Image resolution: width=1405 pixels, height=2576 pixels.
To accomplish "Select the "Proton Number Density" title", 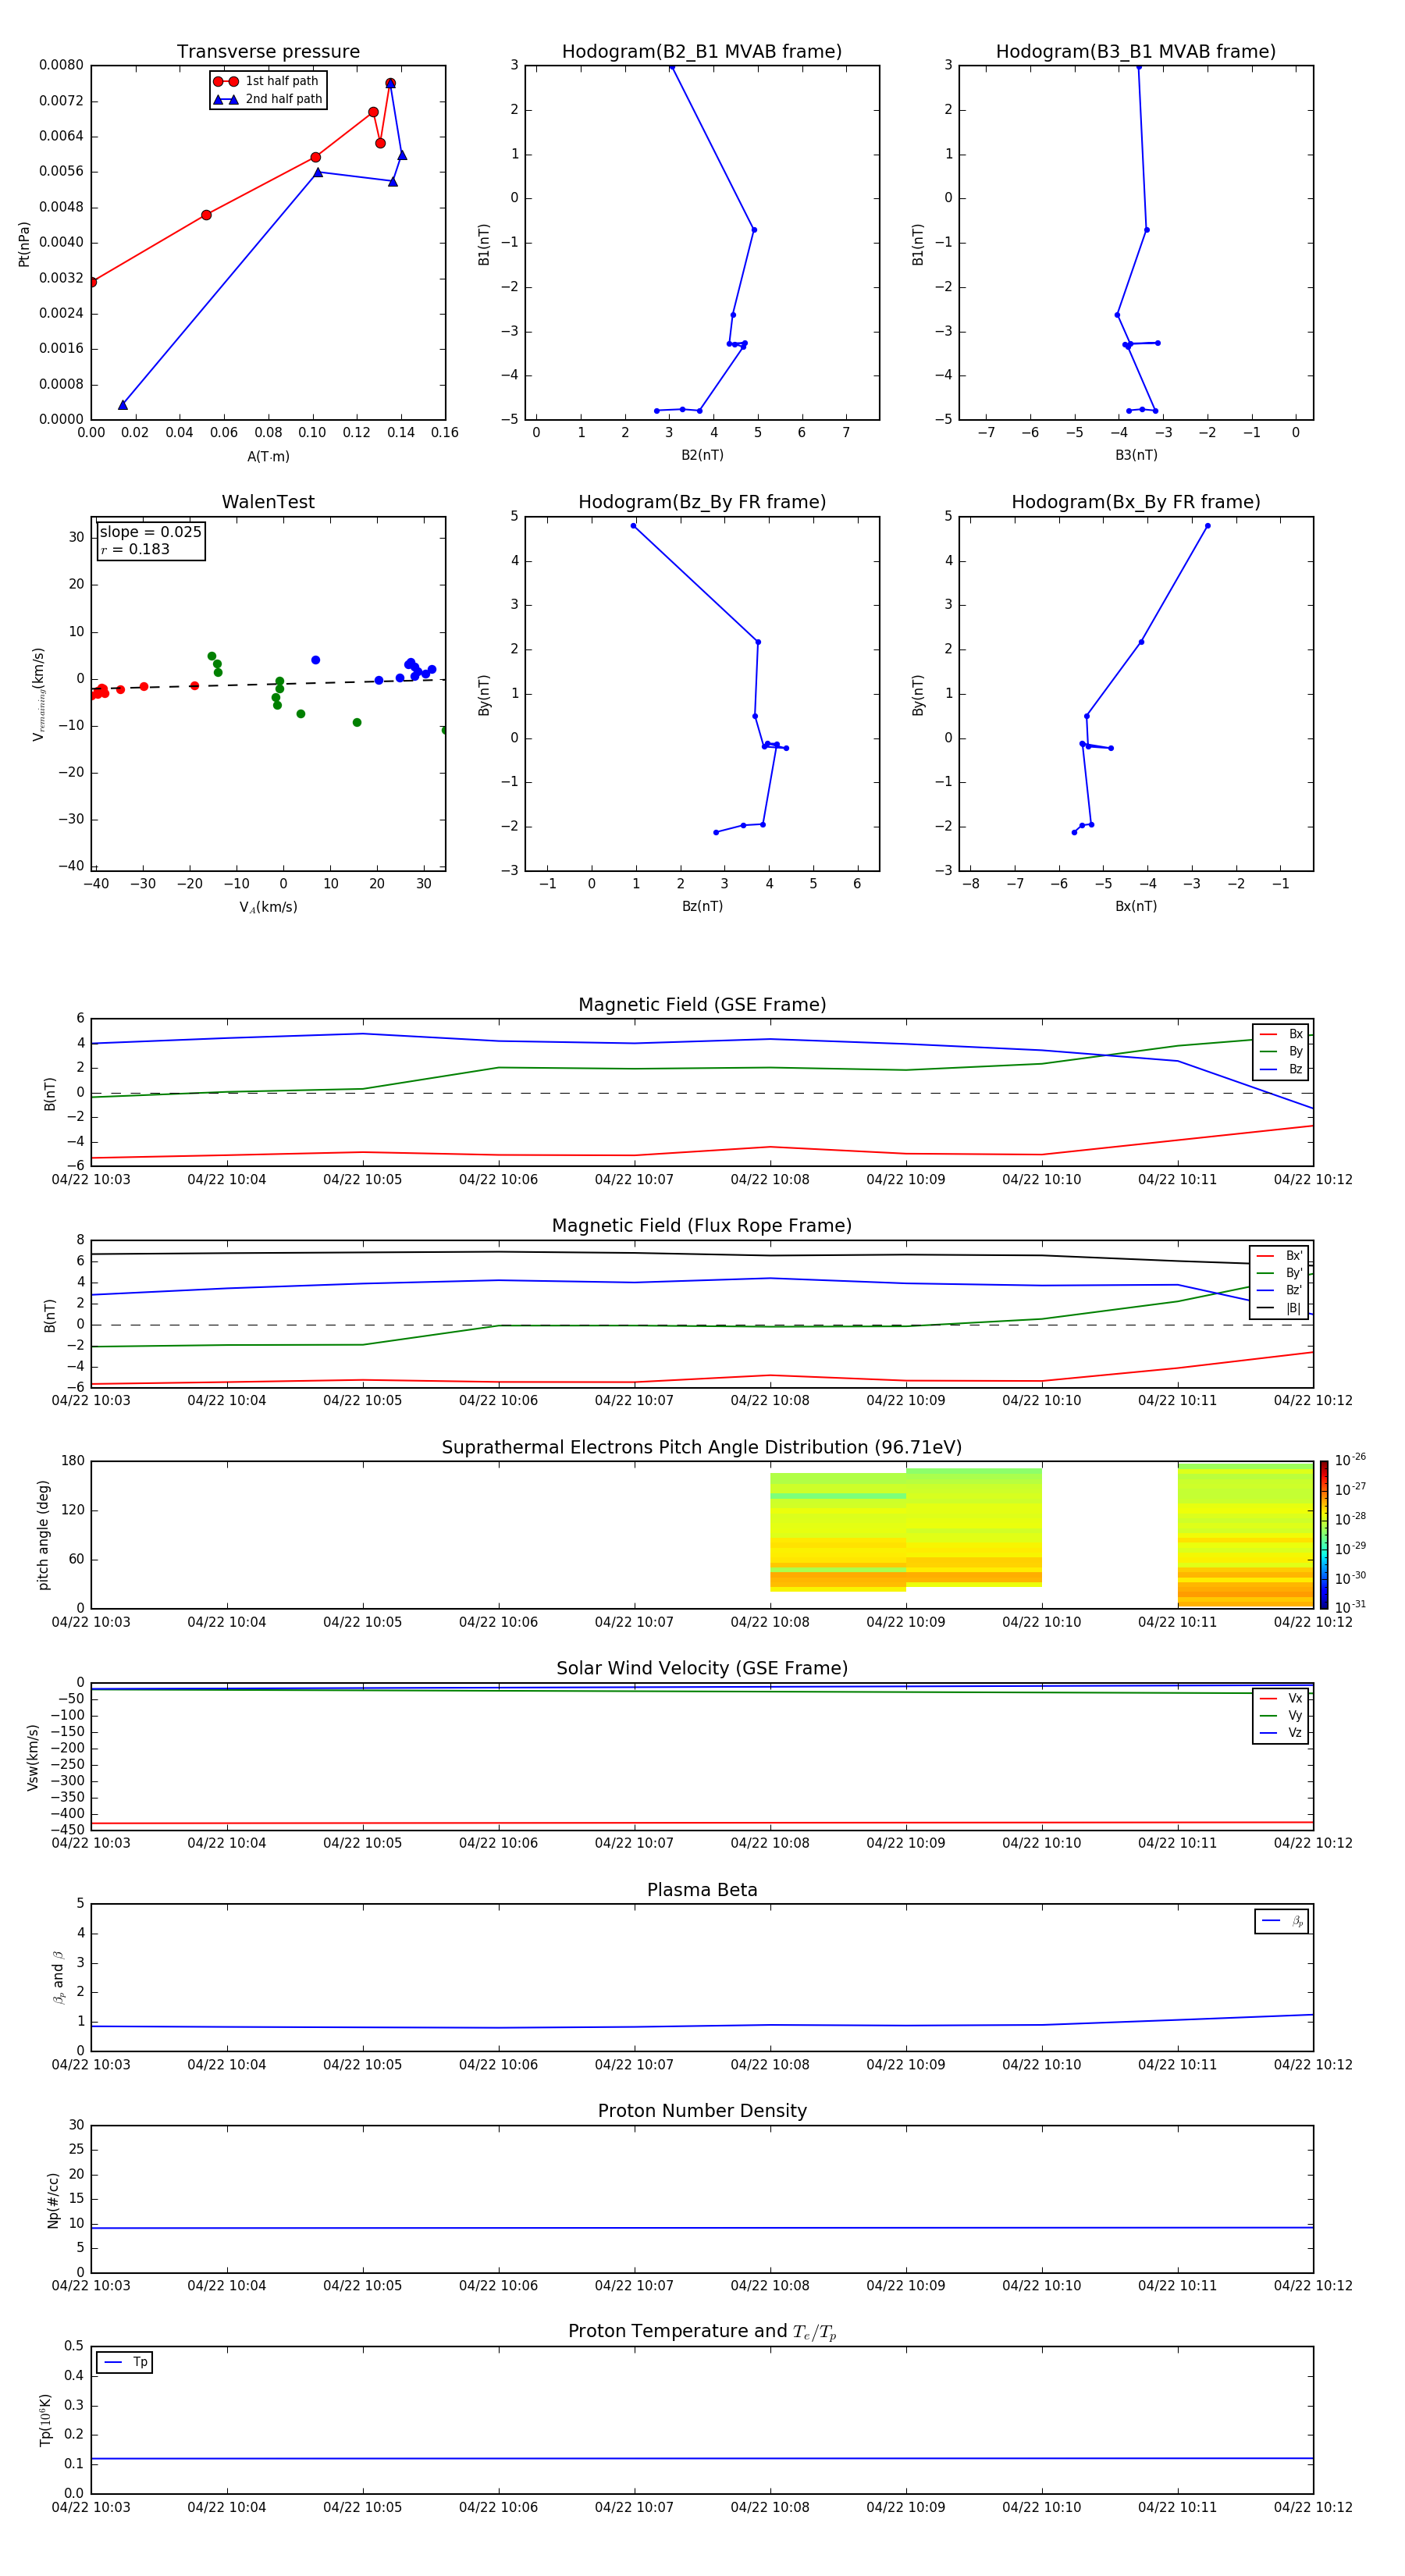I will [702, 2111].
